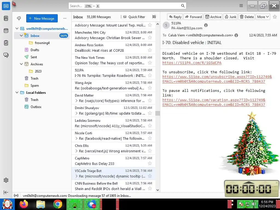Open the 511pa unsubscribe link
280x210 pixels.
point(217,79)
